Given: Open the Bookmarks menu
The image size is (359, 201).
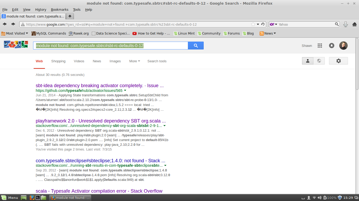Looking at the screenshot, I should 60,9.
